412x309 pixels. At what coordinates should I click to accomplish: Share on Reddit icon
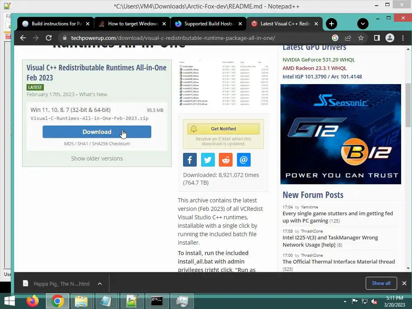[x=226, y=160]
